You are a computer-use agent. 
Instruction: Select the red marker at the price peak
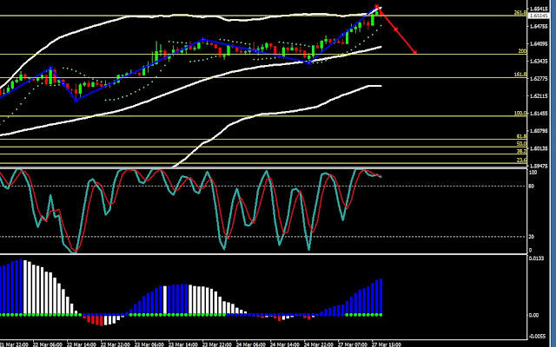pyautogui.click(x=376, y=6)
